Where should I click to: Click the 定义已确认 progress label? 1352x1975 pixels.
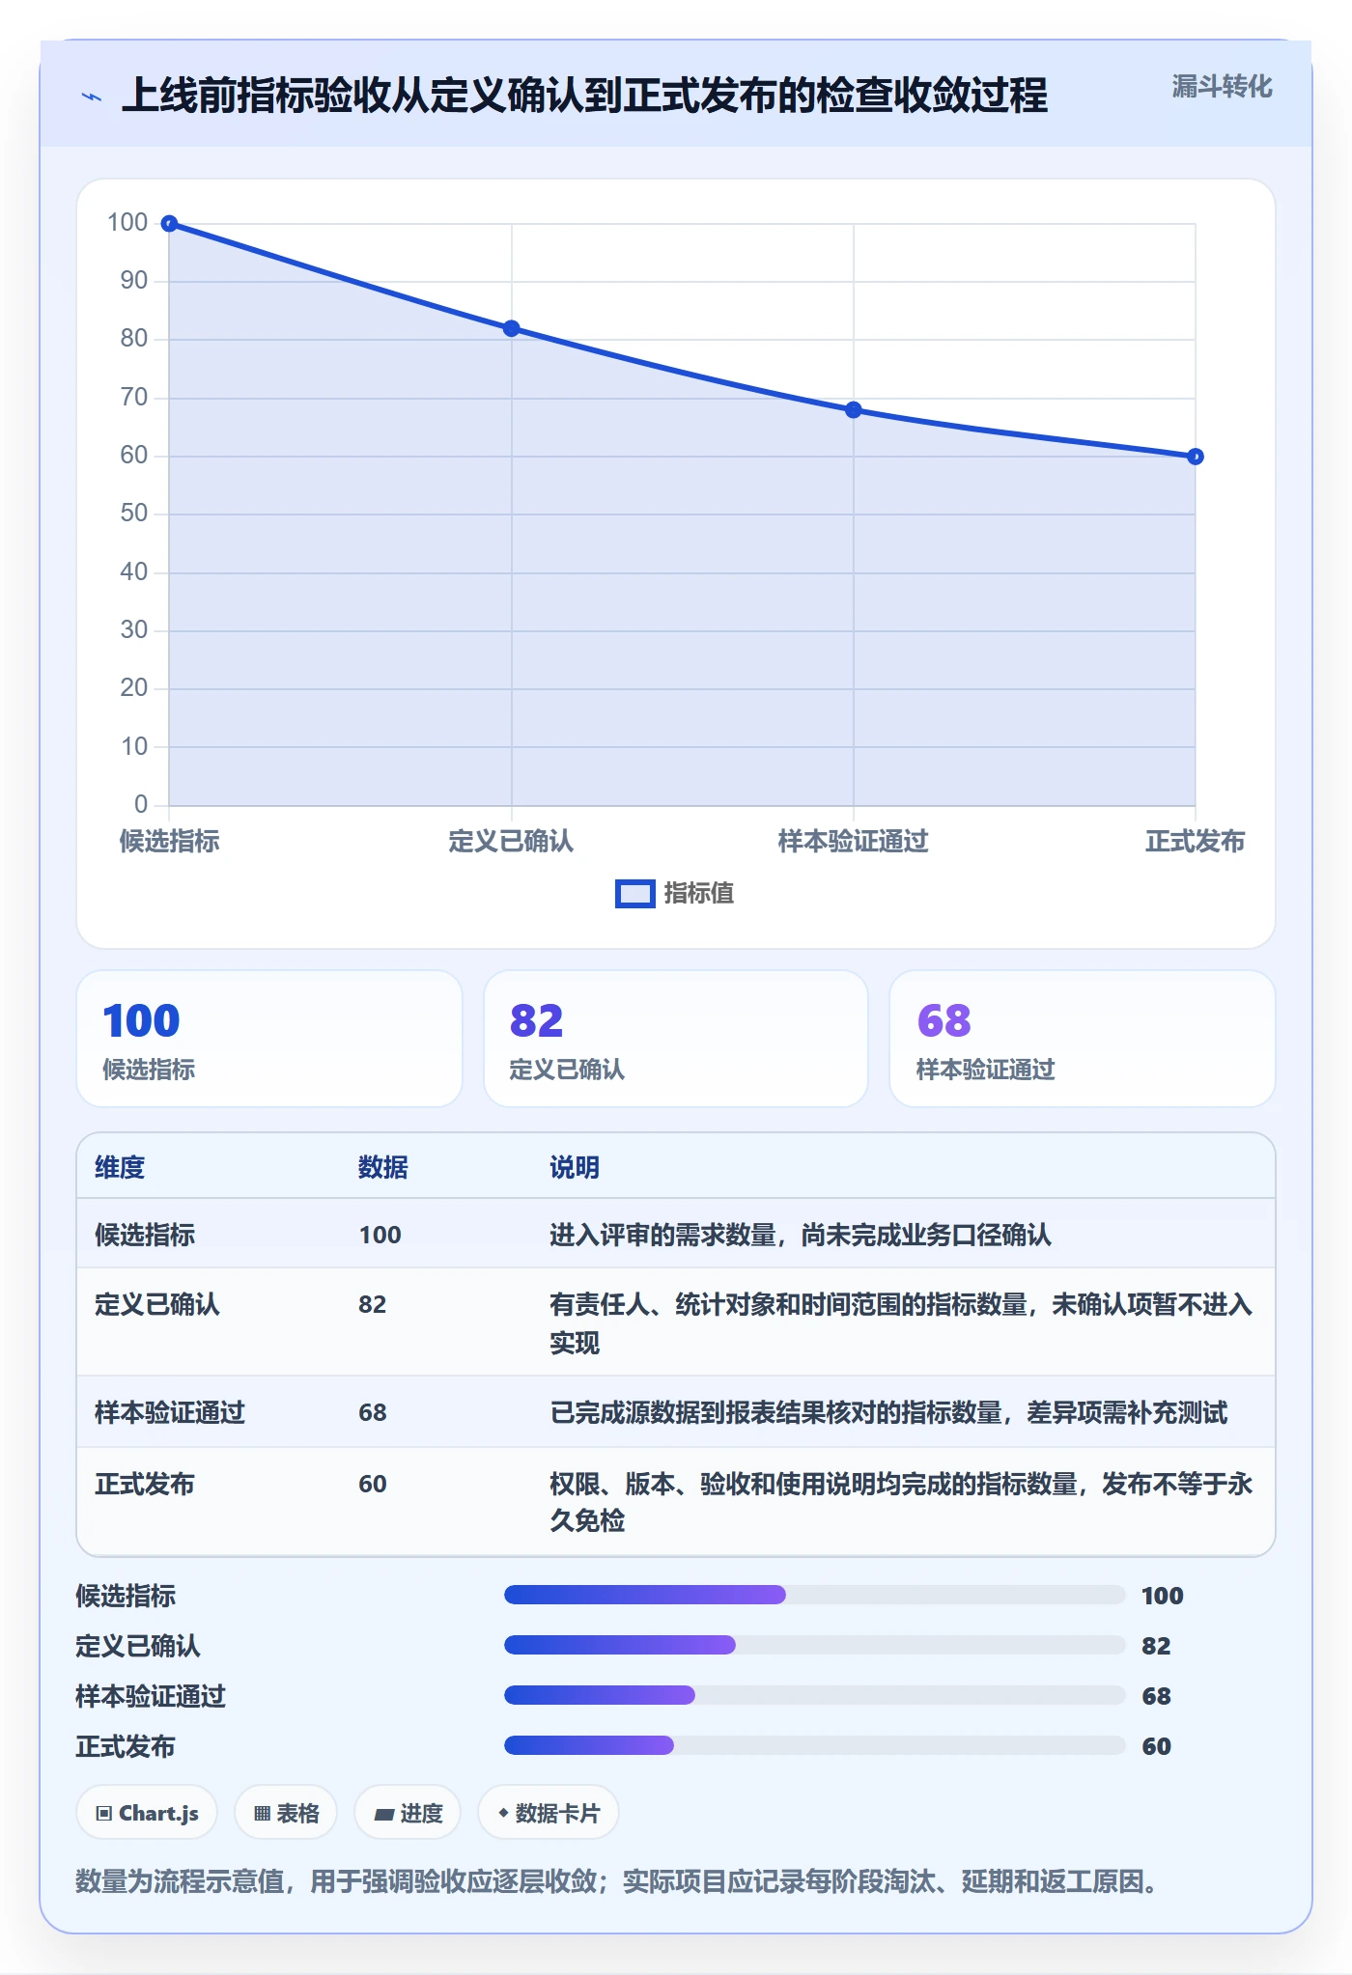[x=138, y=1646]
